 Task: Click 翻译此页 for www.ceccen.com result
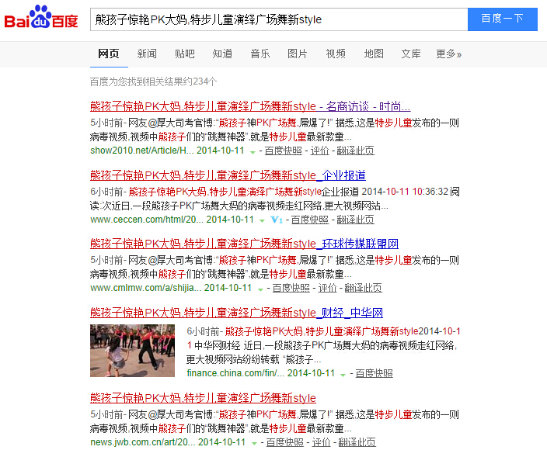356,220
